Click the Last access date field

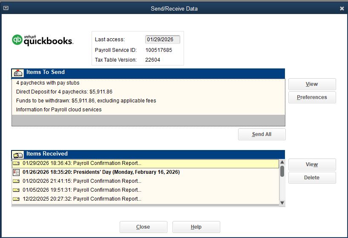pos(162,40)
